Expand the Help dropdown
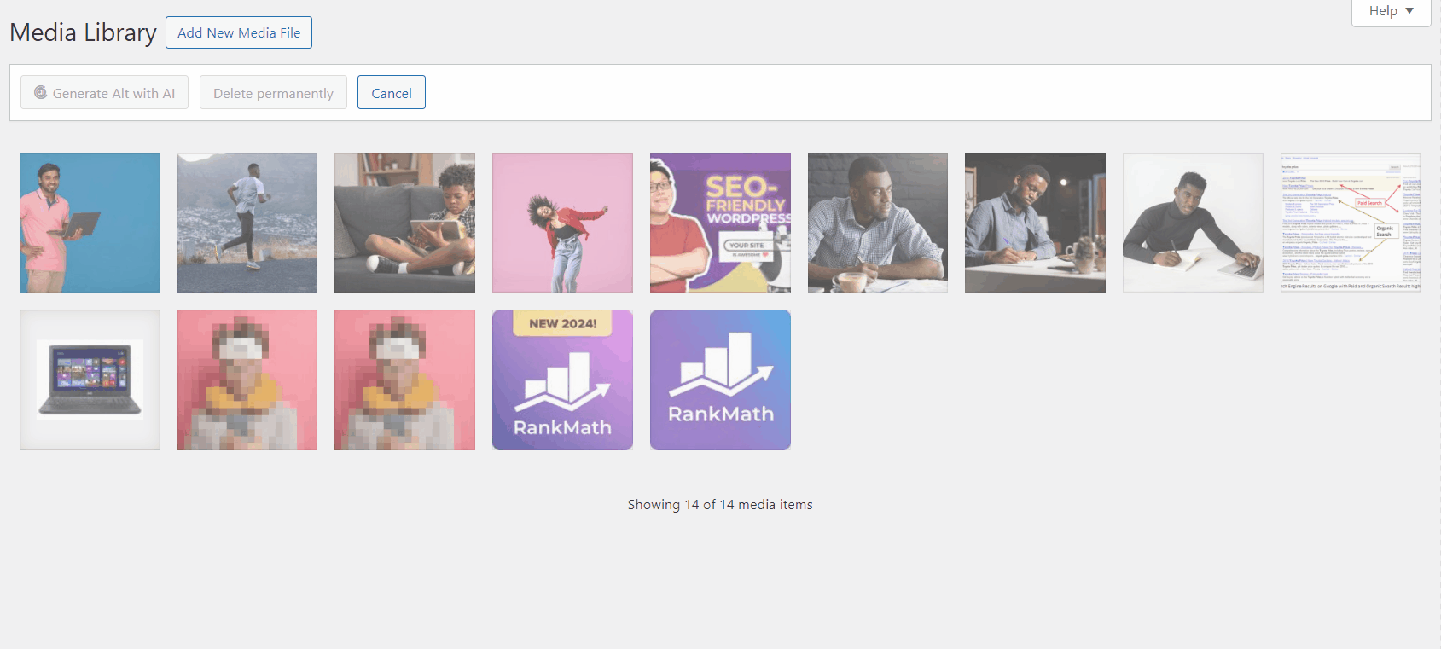 pyautogui.click(x=1392, y=11)
